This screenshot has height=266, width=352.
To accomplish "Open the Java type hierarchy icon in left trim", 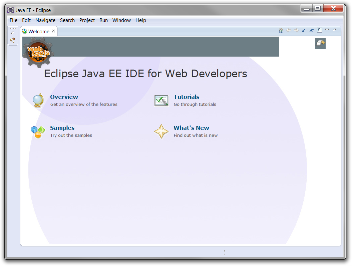I will click(13, 40).
